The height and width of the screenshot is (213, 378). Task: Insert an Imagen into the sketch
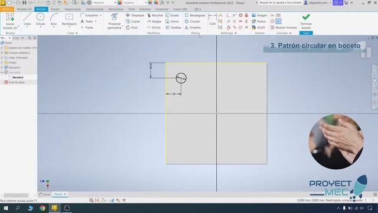(x=259, y=15)
